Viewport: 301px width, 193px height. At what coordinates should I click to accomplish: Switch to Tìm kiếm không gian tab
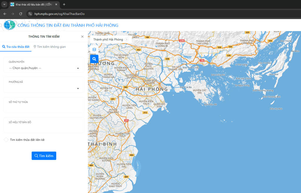click(49, 47)
